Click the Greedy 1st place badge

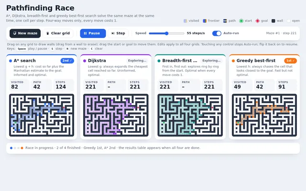coord(290,61)
